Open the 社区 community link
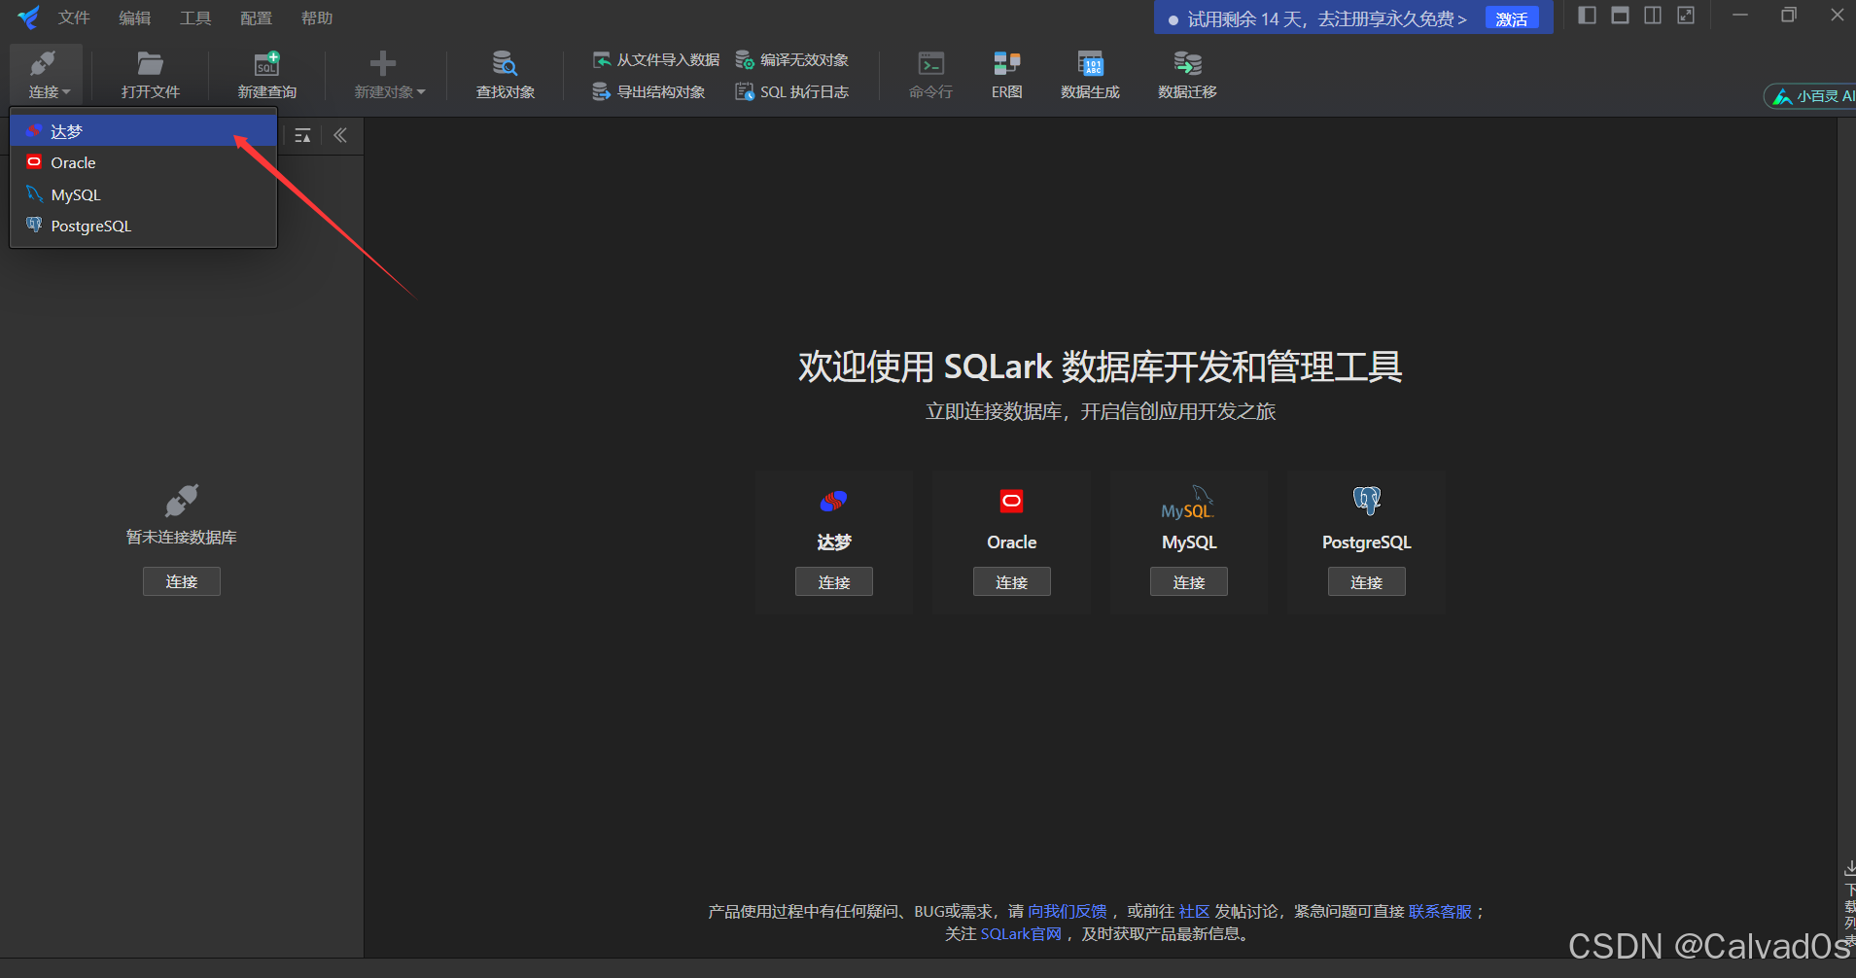Image resolution: width=1856 pixels, height=978 pixels. pos(1194,911)
